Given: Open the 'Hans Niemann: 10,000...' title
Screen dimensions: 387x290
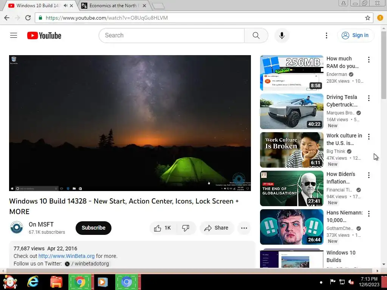Looking at the screenshot, I should tap(345, 216).
